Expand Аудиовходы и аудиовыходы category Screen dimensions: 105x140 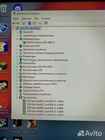click(x=17, y=36)
